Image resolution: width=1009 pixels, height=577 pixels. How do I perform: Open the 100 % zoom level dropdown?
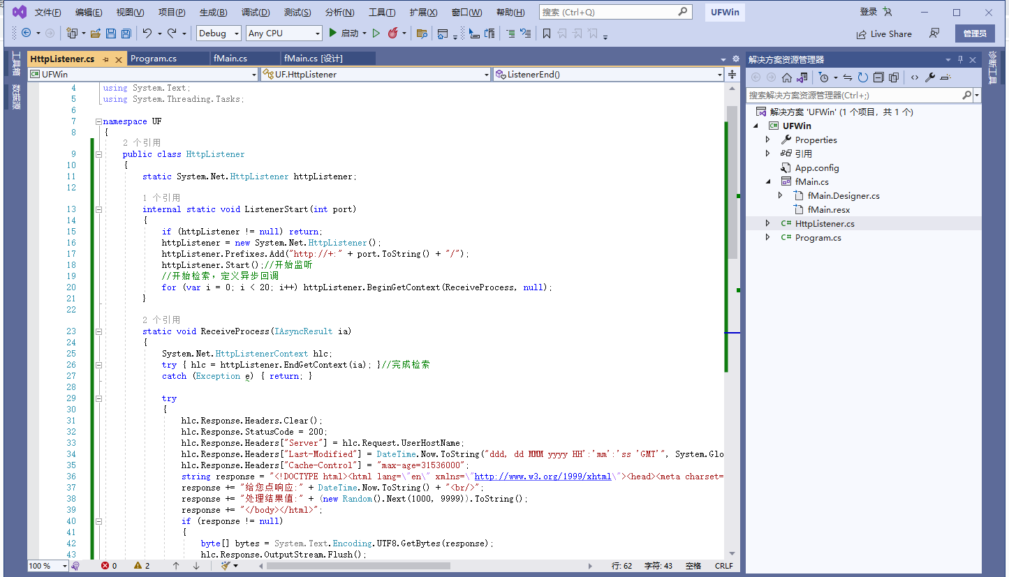click(48, 566)
